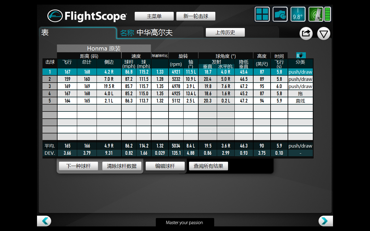Image resolution: width=370 pixels, height=231 pixels.
Task: Click the green radar connection icon
Action: tap(316, 14)
